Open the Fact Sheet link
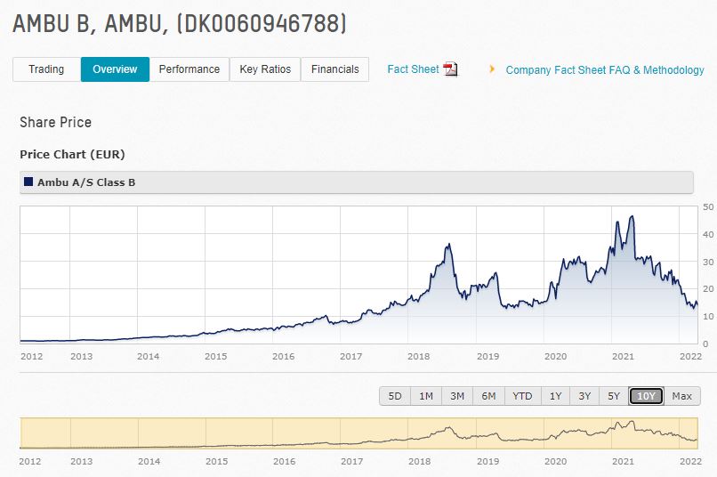The width and height of the screenshot is (717, 477). pos(413,69)
